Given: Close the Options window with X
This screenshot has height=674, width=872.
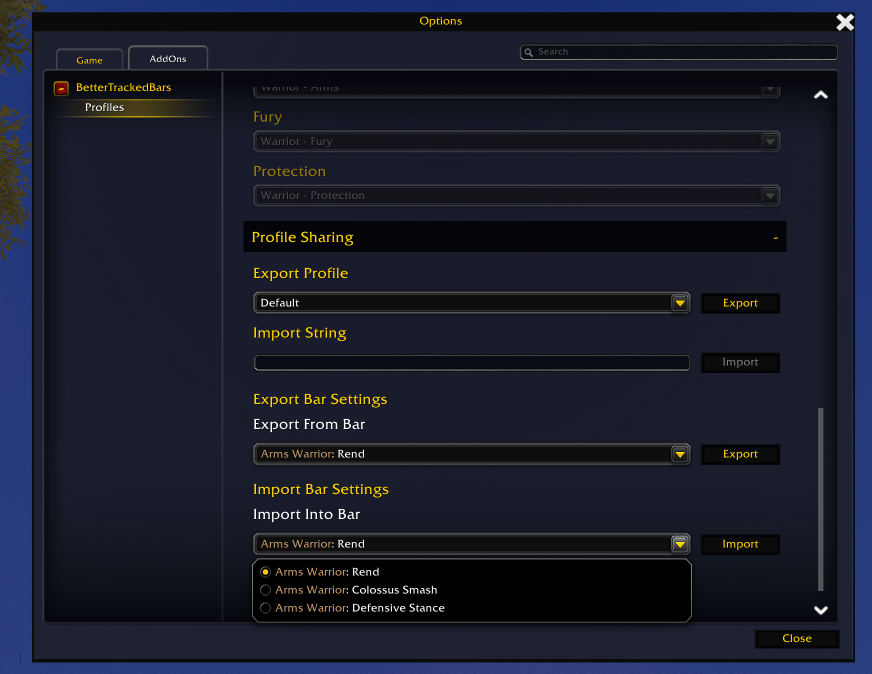Looking at the screenshot, I should click(845, 22).
